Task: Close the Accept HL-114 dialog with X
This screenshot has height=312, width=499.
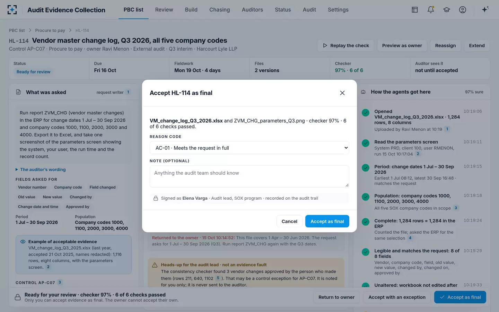Action: [x=342, y=93]
